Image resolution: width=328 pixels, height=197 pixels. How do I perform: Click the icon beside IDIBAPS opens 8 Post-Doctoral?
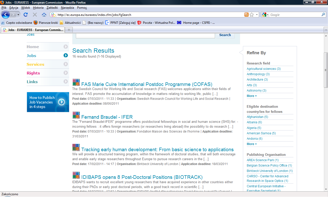(76, 175)
